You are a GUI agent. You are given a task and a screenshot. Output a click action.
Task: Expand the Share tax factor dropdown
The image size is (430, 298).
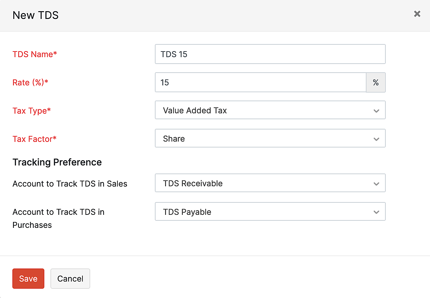pyautogui.click(x=266, y=138)
